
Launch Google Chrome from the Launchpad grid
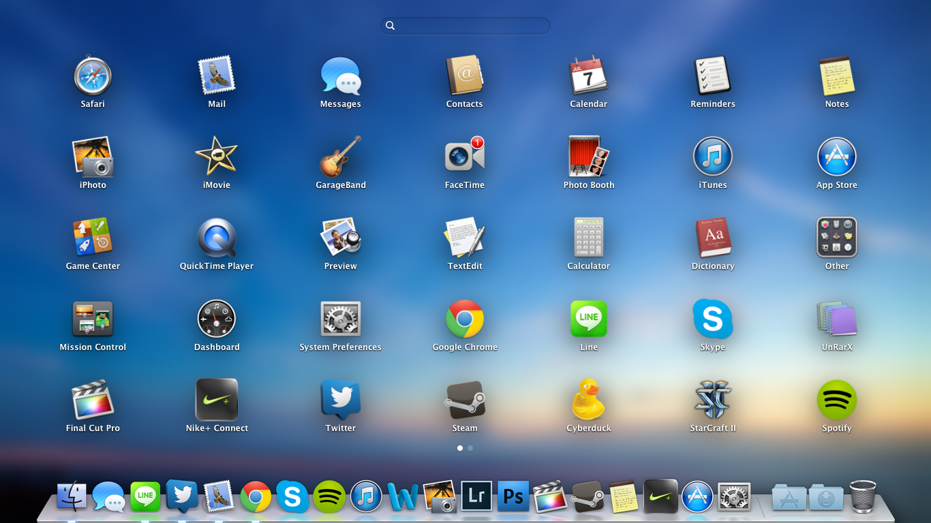tap(465, 319)
